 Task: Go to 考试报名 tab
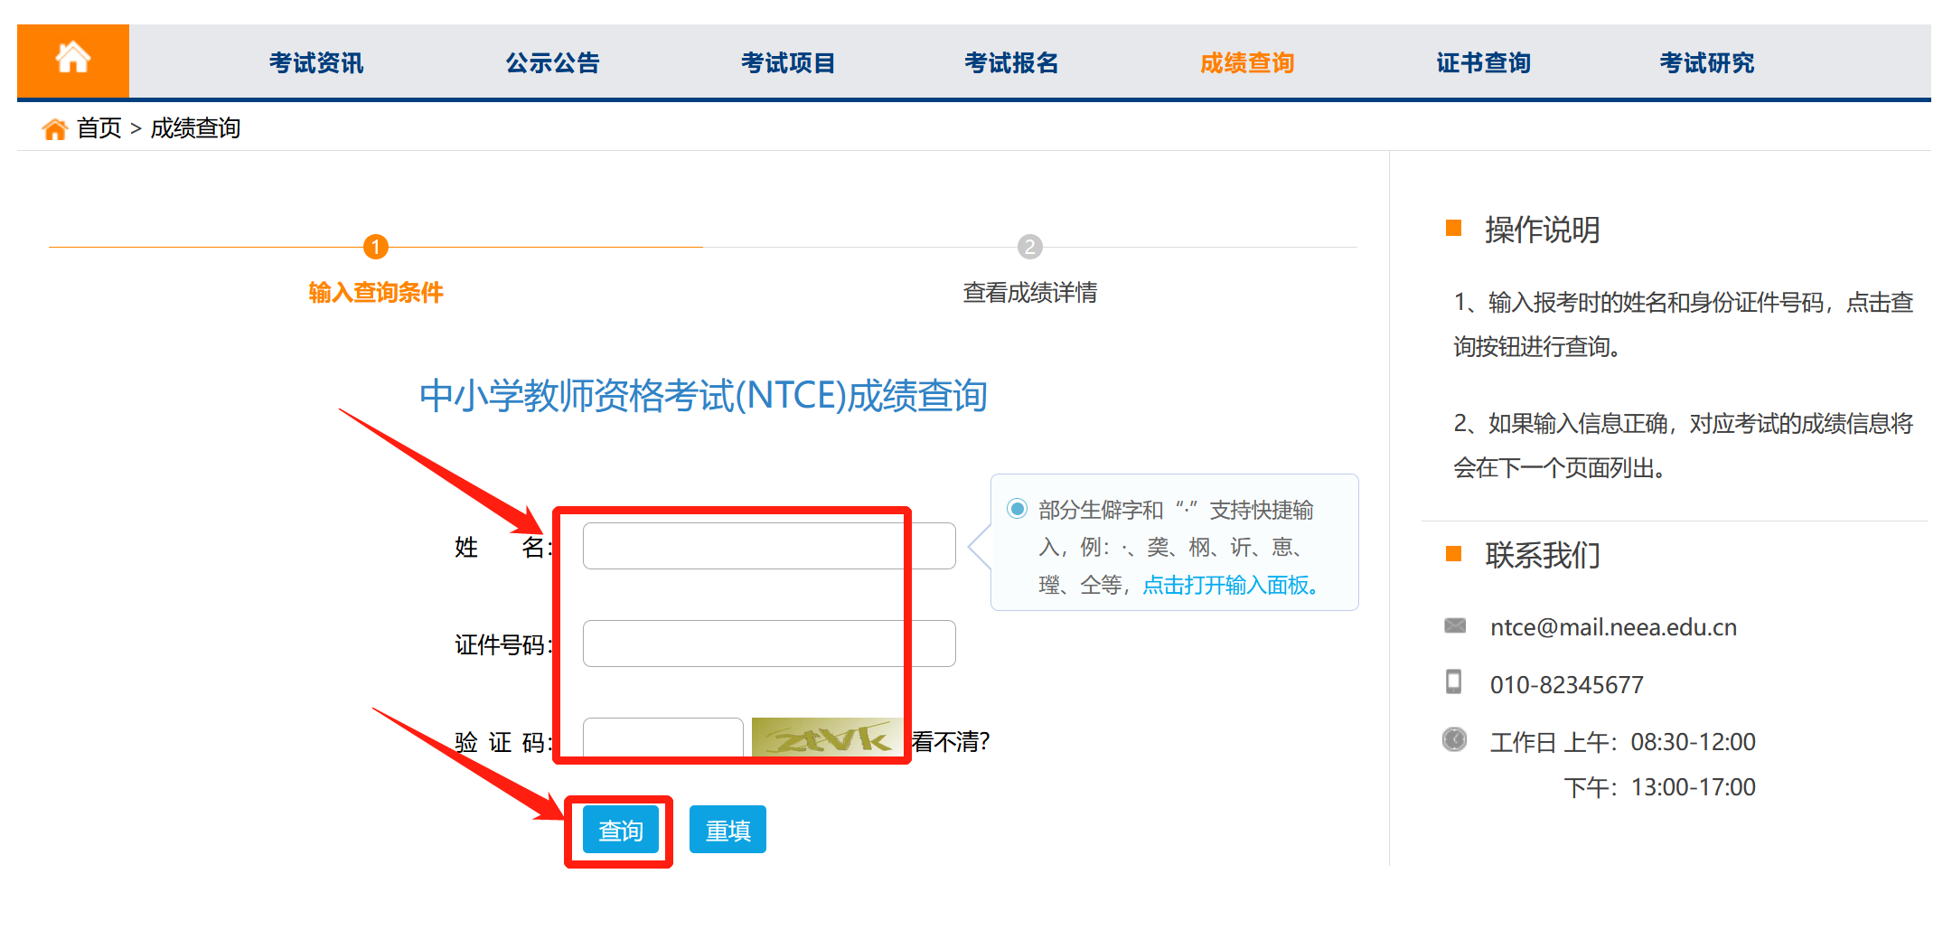click(1010, 63)
